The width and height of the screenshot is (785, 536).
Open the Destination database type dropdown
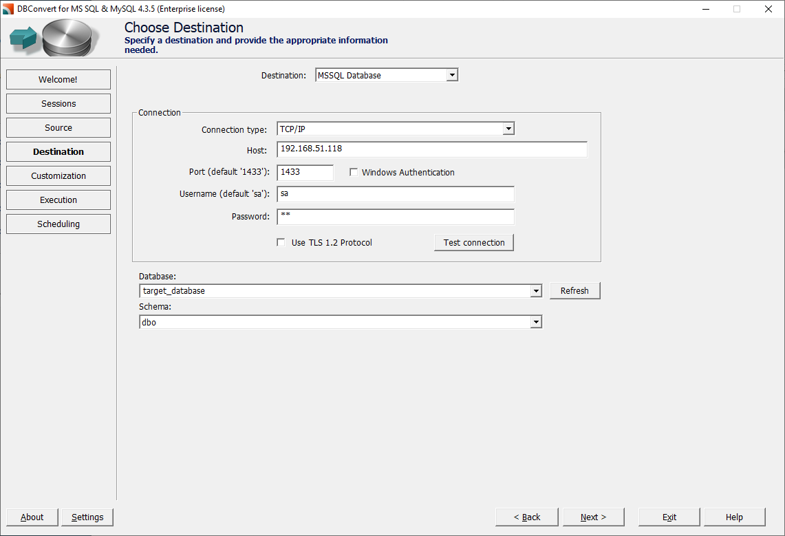click(453, 74)
